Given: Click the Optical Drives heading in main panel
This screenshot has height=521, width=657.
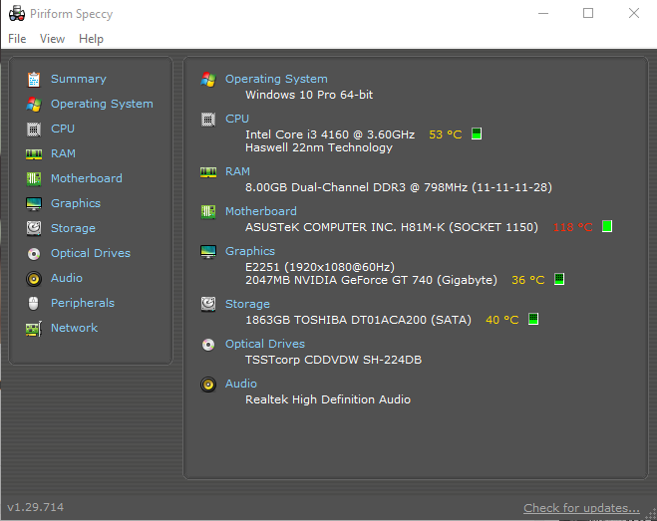Looking at the screenshot, I should coord(265,344).
